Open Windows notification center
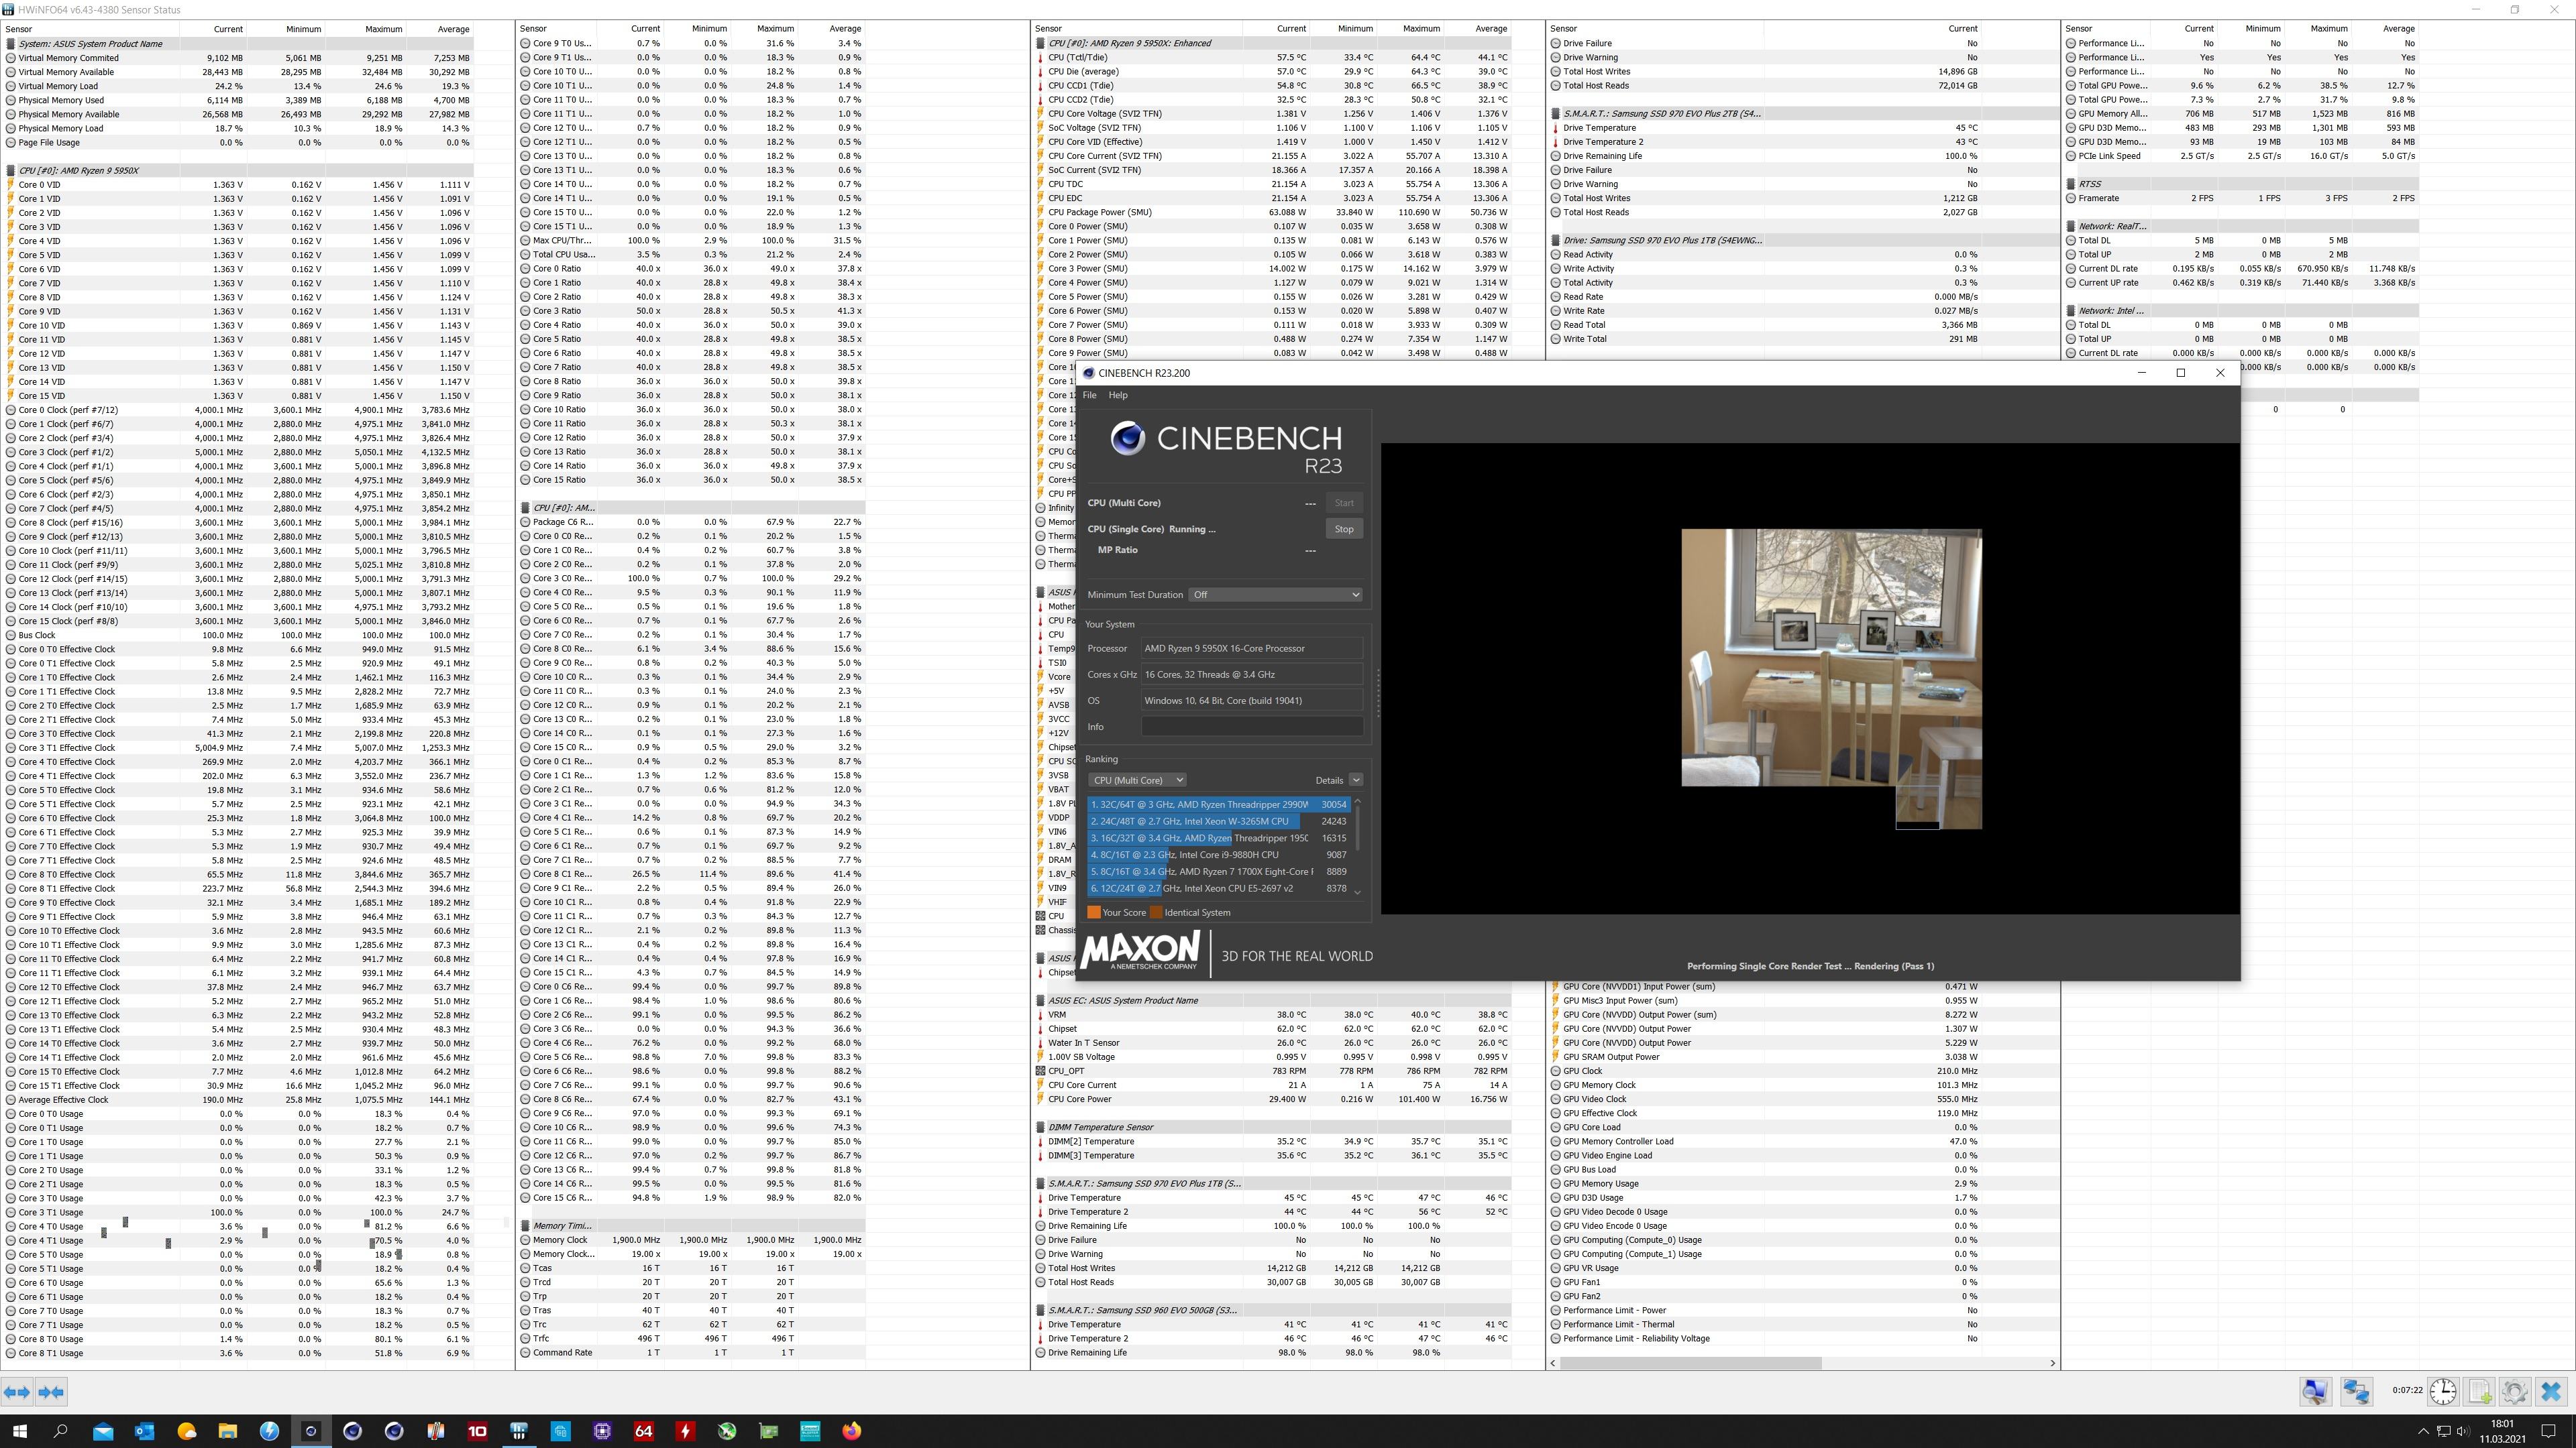The height and width of the screenshot is (1448, 2576). click(x=2548, y=1431)
